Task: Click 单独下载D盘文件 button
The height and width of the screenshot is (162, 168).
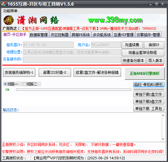Action: (x=149, y=101)
